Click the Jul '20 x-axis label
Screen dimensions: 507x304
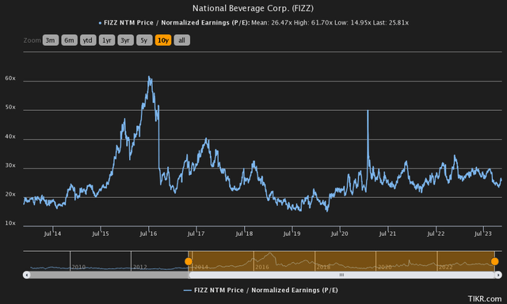[x=340, y=234]
